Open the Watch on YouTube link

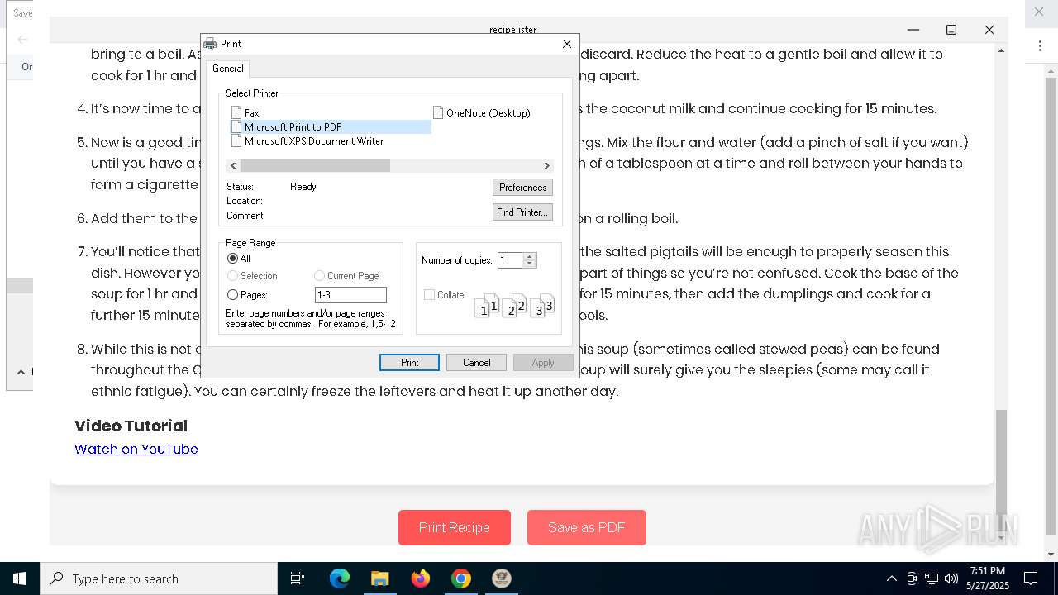point(136,449)
